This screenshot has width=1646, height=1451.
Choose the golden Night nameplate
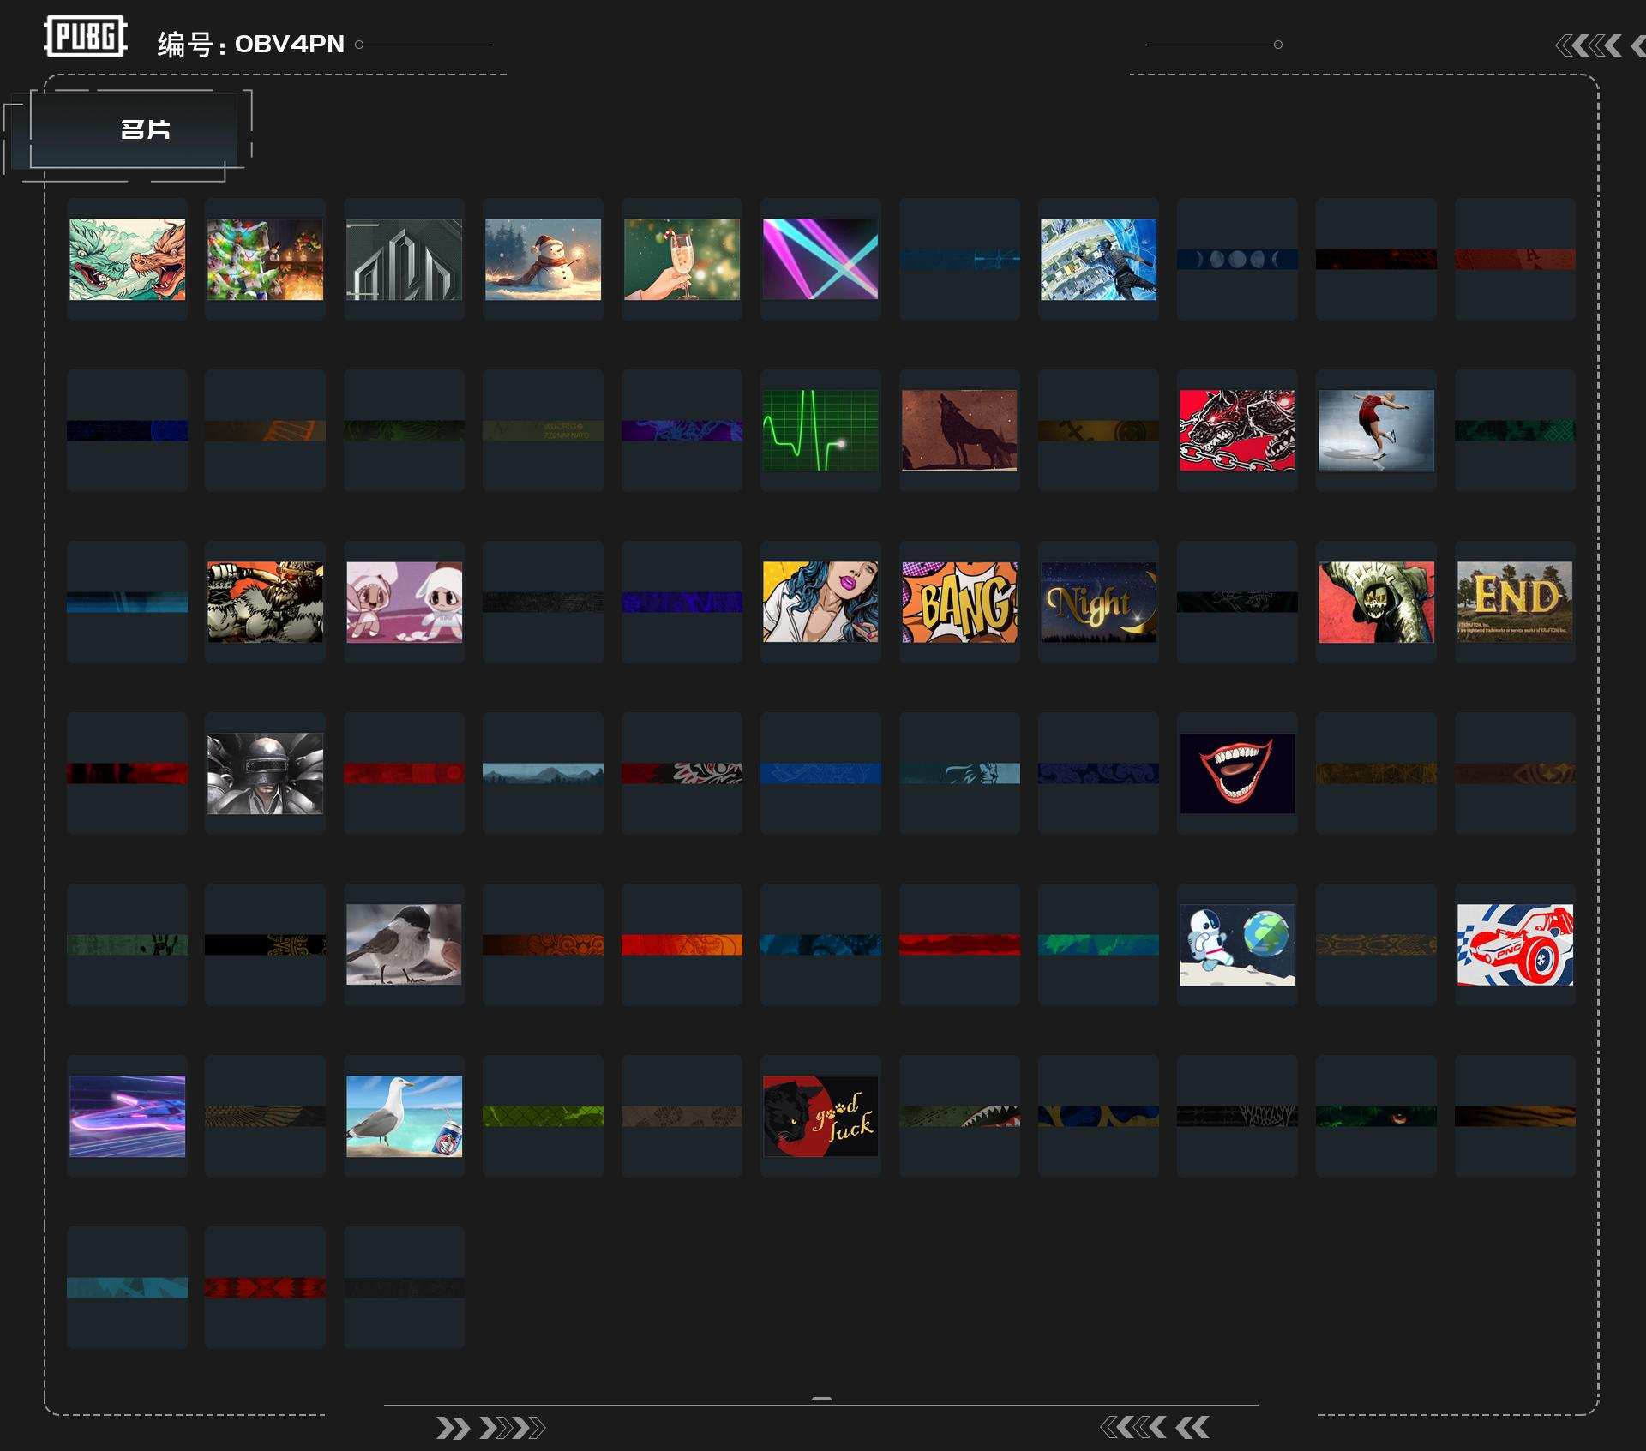point(1098,602)
